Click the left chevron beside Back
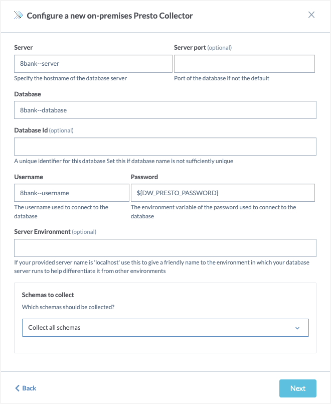Viewport: 331px width, 404px height. pos(17,388)
